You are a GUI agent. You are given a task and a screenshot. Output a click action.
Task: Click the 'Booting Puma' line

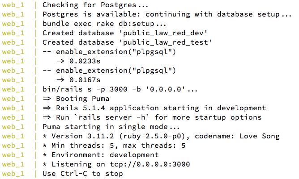tap(76, 99)
